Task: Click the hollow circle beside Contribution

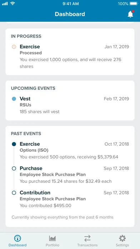Action: (x=14, y=193)
